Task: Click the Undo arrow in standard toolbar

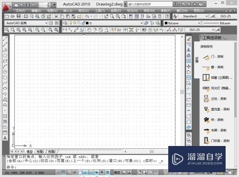Action: (87, 16)
